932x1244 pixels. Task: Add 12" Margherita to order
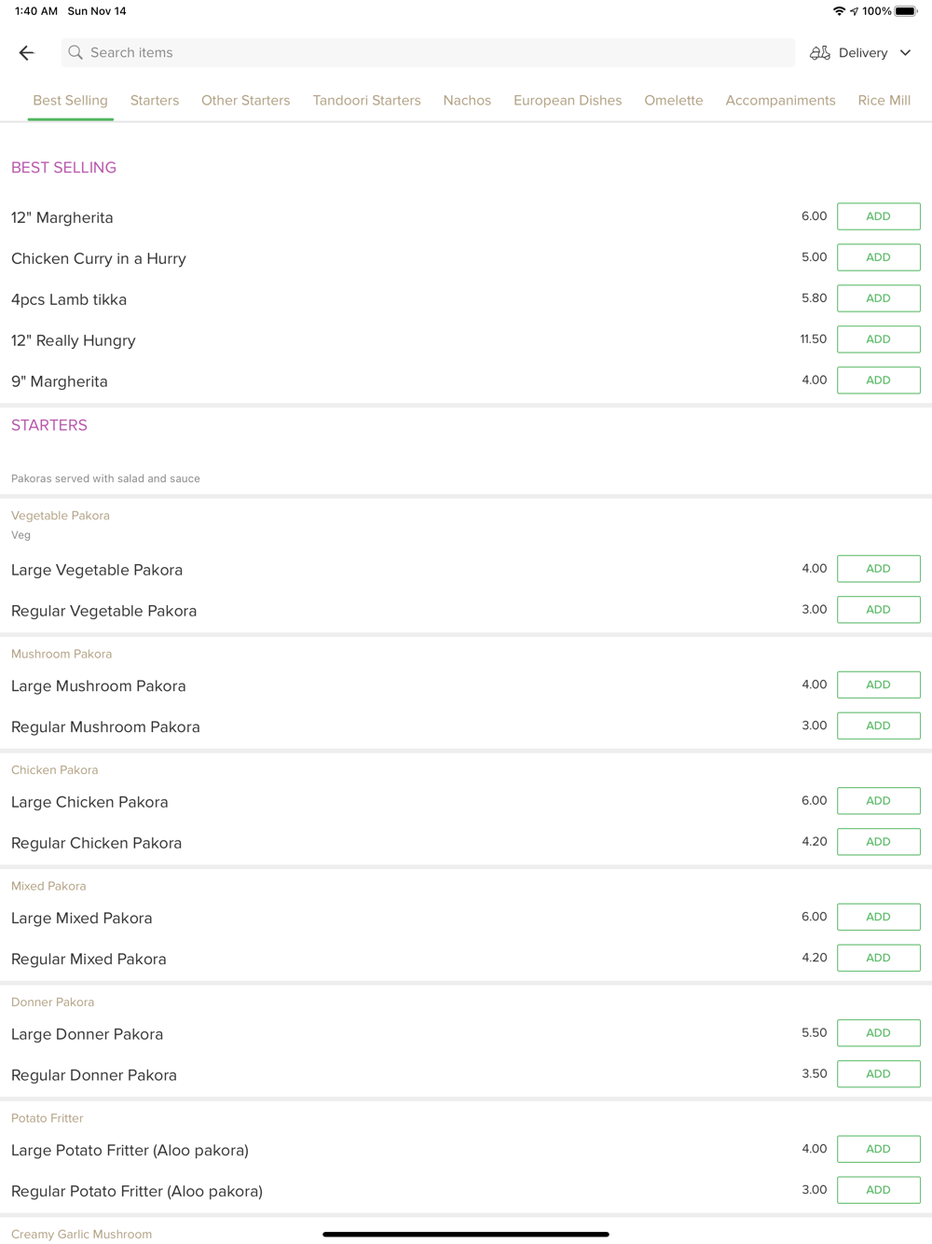point(878,216)
